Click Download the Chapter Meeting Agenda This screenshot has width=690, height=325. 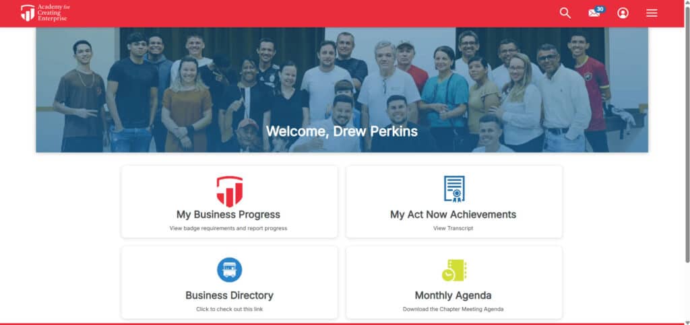tap(453, 310)
